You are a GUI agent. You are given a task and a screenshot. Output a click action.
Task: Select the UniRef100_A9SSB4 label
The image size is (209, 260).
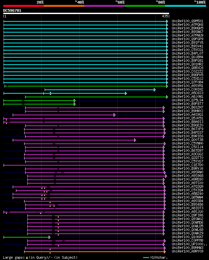(x=187, y=201)
